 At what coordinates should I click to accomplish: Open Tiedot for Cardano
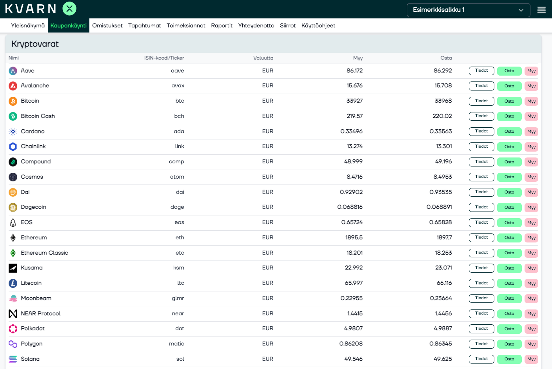pyautogui.click(x=481, y=132)
